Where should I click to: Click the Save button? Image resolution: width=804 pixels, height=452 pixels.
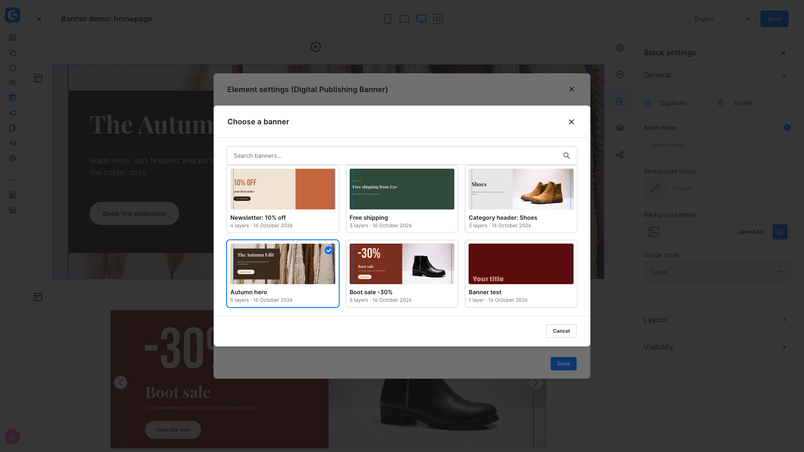pyautogui.click(x=774, y=19)
